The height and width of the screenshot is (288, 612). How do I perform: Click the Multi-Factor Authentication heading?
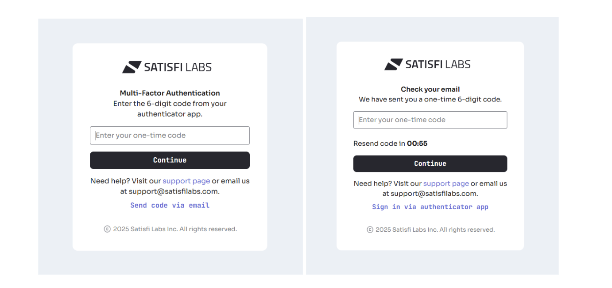click(x=170, y=93)
